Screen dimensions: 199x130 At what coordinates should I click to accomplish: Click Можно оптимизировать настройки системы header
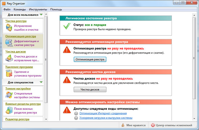[116, 102]
